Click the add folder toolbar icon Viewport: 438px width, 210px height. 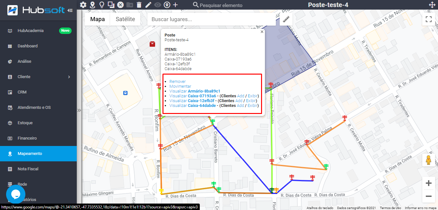click(x=130, y=5)
